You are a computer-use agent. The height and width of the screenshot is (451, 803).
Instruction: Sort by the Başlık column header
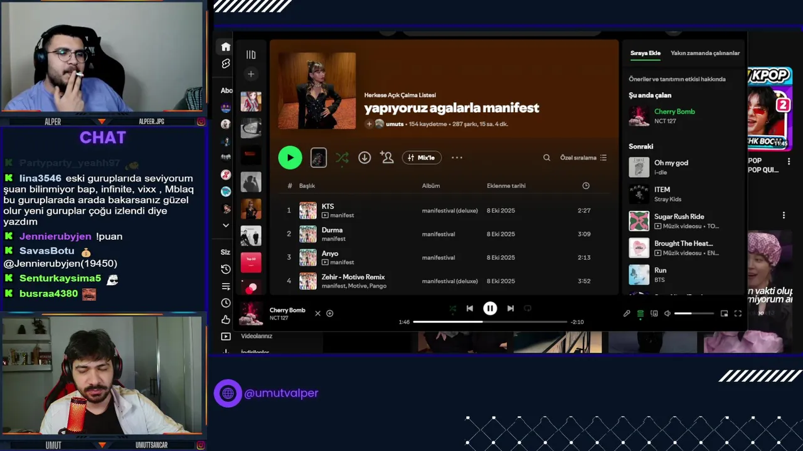click(307, 186)
